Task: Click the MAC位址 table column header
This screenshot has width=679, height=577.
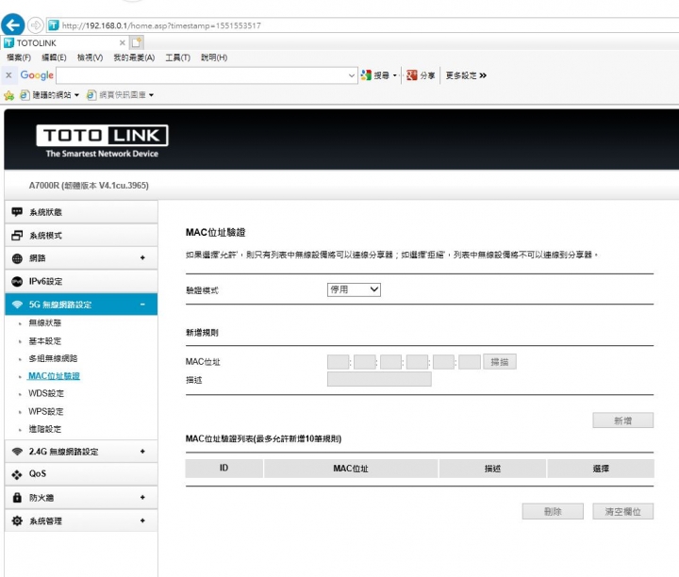Action: pos(351,469)
